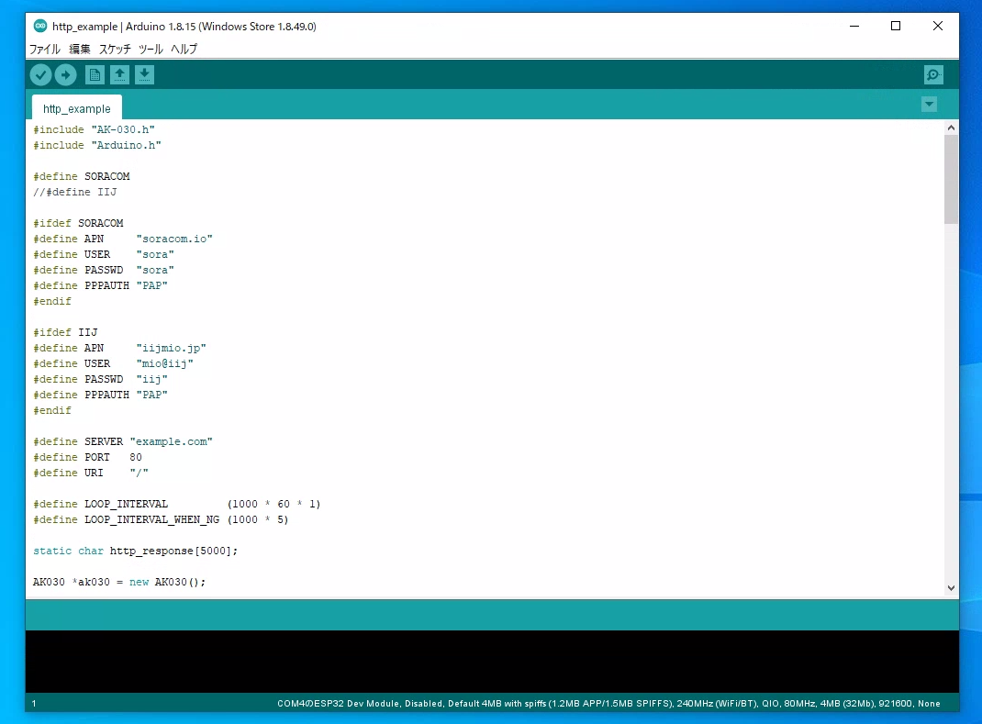This screenshot has width=982, height=724.
Task: Click the URI "/" string value
Action: click(139, 473)
